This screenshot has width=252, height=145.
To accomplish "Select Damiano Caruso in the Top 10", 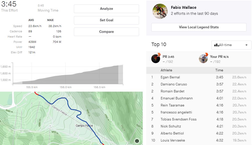I will click(x=174, y=84).
